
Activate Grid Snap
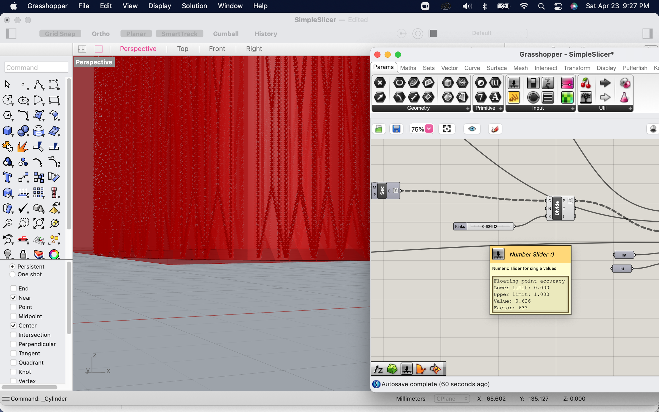pos(60,34)
